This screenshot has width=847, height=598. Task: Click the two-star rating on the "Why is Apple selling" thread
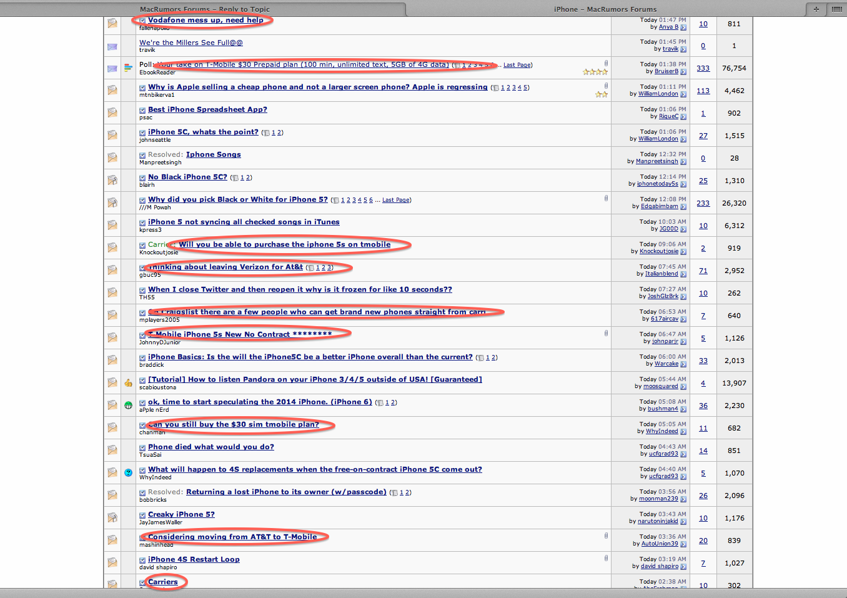pyautogui.click(x=602, y=94)
